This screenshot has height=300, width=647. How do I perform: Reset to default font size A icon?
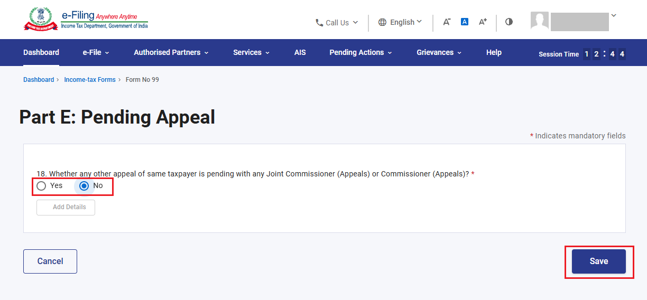coord(465,22)
